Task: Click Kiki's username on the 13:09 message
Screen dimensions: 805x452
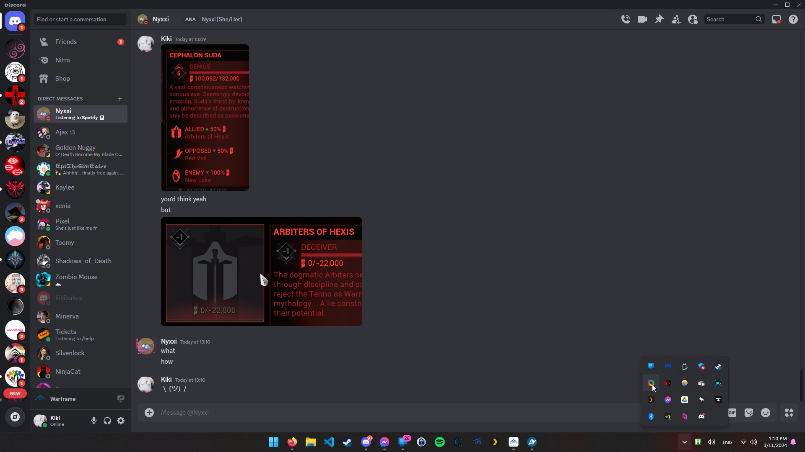Action: (166, 39)
